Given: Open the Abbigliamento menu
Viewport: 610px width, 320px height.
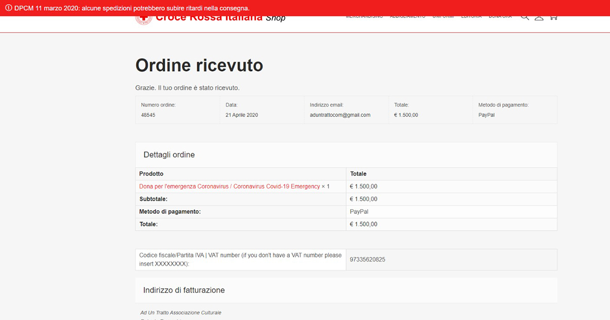Looking at the screenshot, I should (x=408, y=17).
